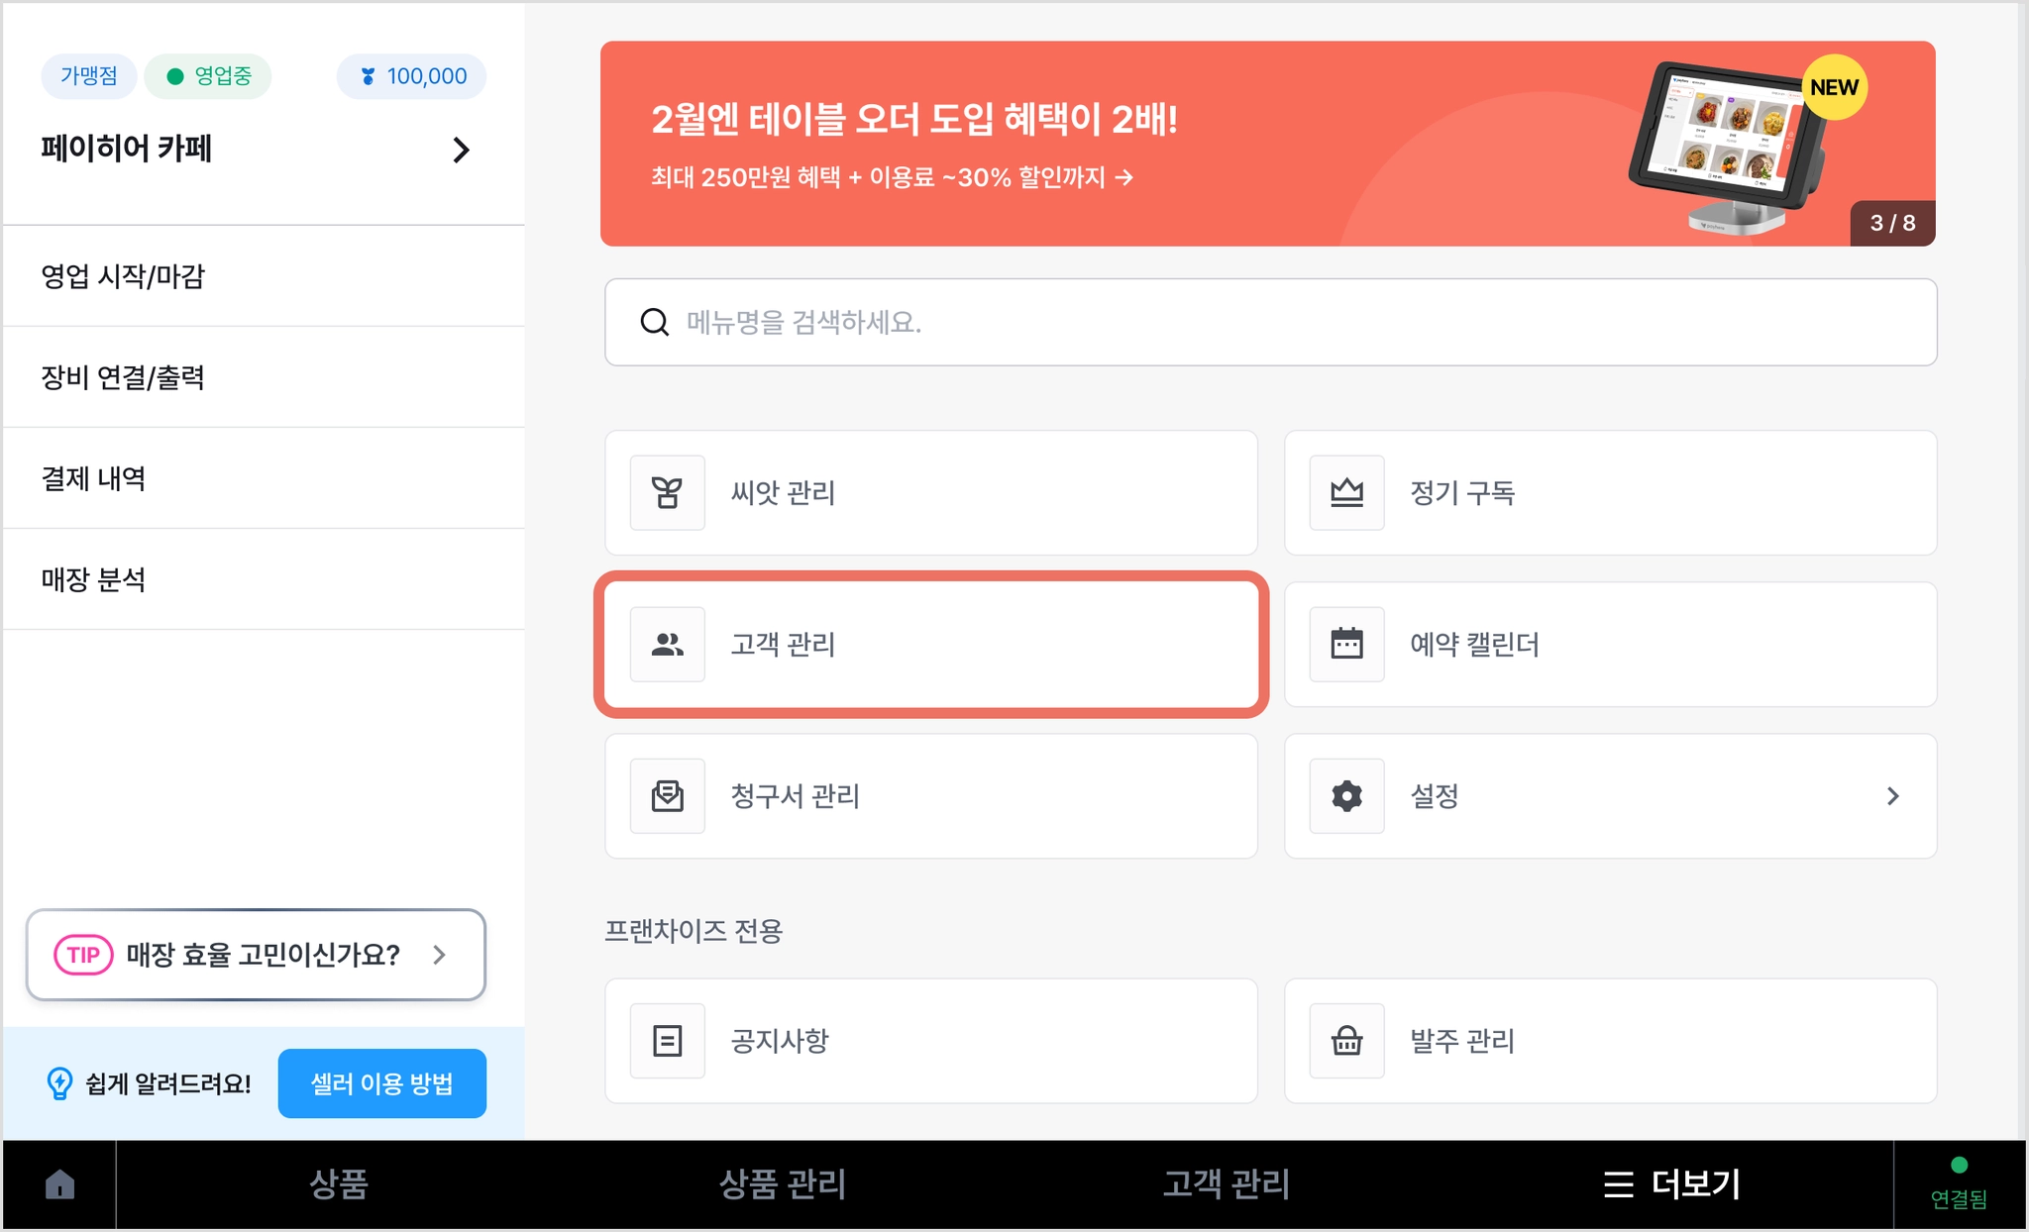Click the crown icon for 정기 구독
The image size is (2029, 1232).
1346,492
